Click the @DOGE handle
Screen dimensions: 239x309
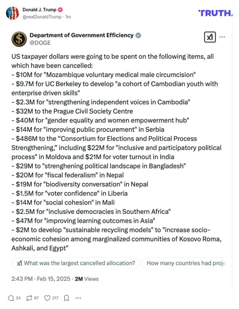coord(40,43)
